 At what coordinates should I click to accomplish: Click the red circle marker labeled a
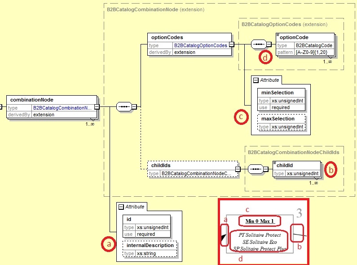click(x=108, y=244)
